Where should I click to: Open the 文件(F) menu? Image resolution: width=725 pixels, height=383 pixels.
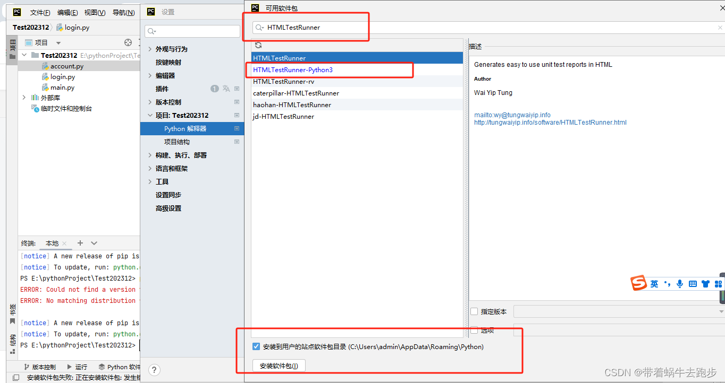point(40,13)
